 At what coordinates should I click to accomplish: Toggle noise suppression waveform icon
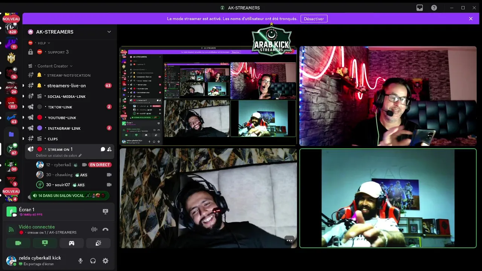coord(94,229)
